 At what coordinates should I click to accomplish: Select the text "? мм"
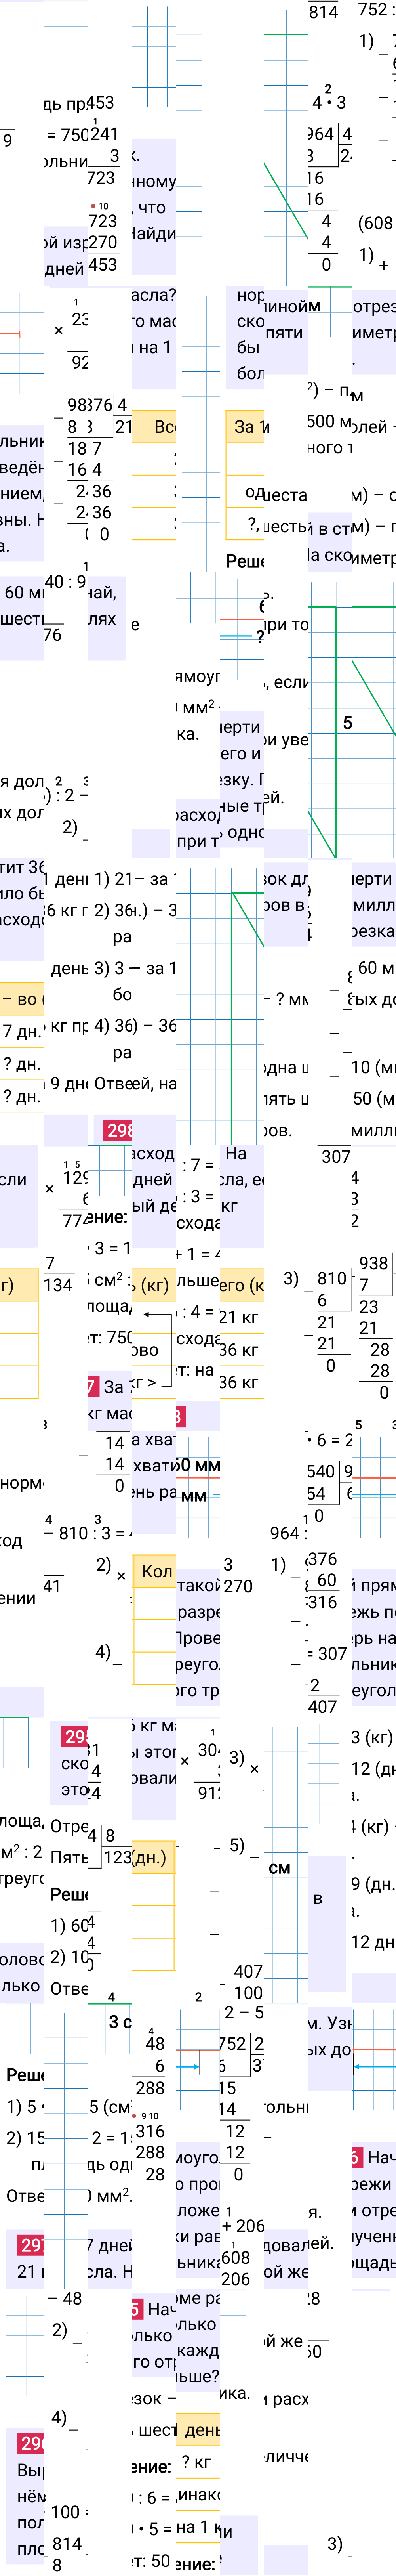coord(291,999)
